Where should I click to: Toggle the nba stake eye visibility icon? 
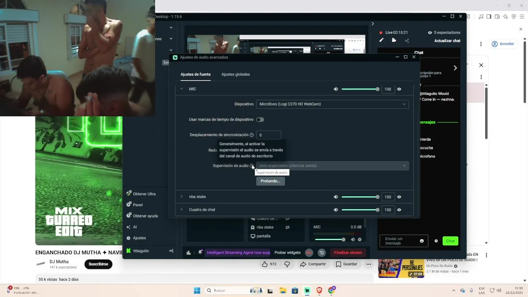pos(399,197)
